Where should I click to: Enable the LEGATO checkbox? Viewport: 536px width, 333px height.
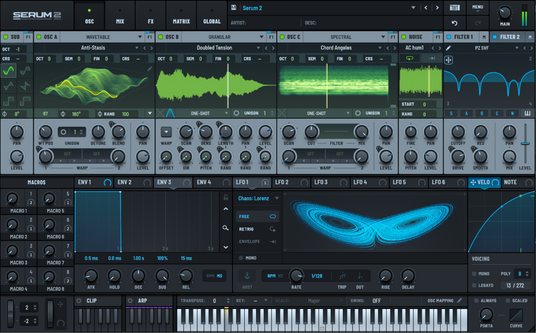point(474,285)
